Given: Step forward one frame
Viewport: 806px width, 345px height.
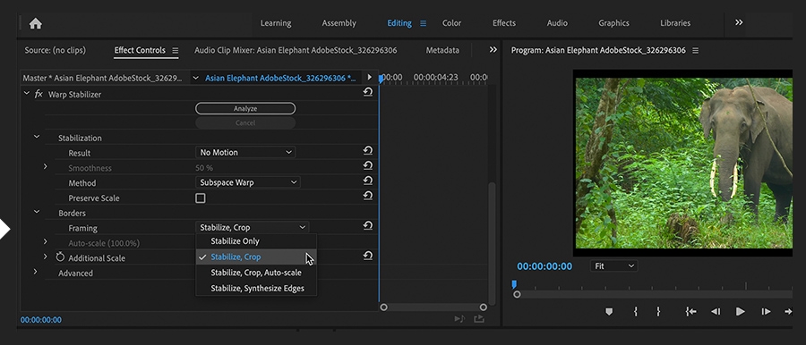Looking at the screenshot, I should [766, 311].
